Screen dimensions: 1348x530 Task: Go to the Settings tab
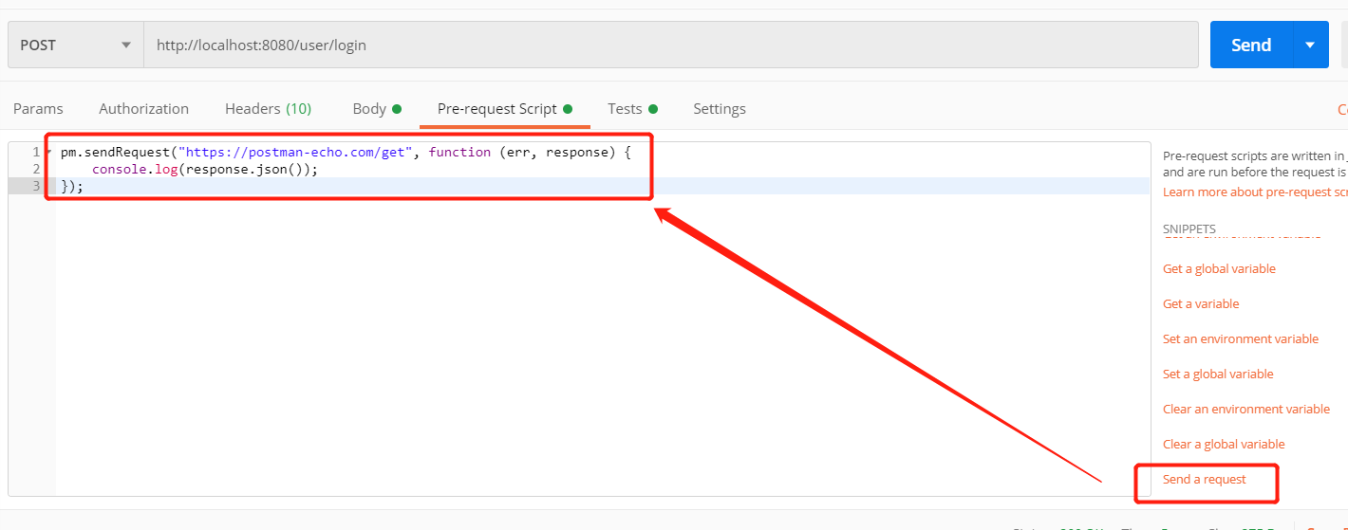click(720, 108)
